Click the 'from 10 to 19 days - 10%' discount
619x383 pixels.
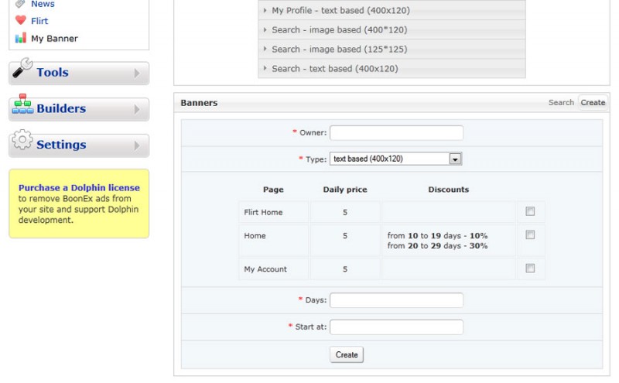click(x=437, y=236)
